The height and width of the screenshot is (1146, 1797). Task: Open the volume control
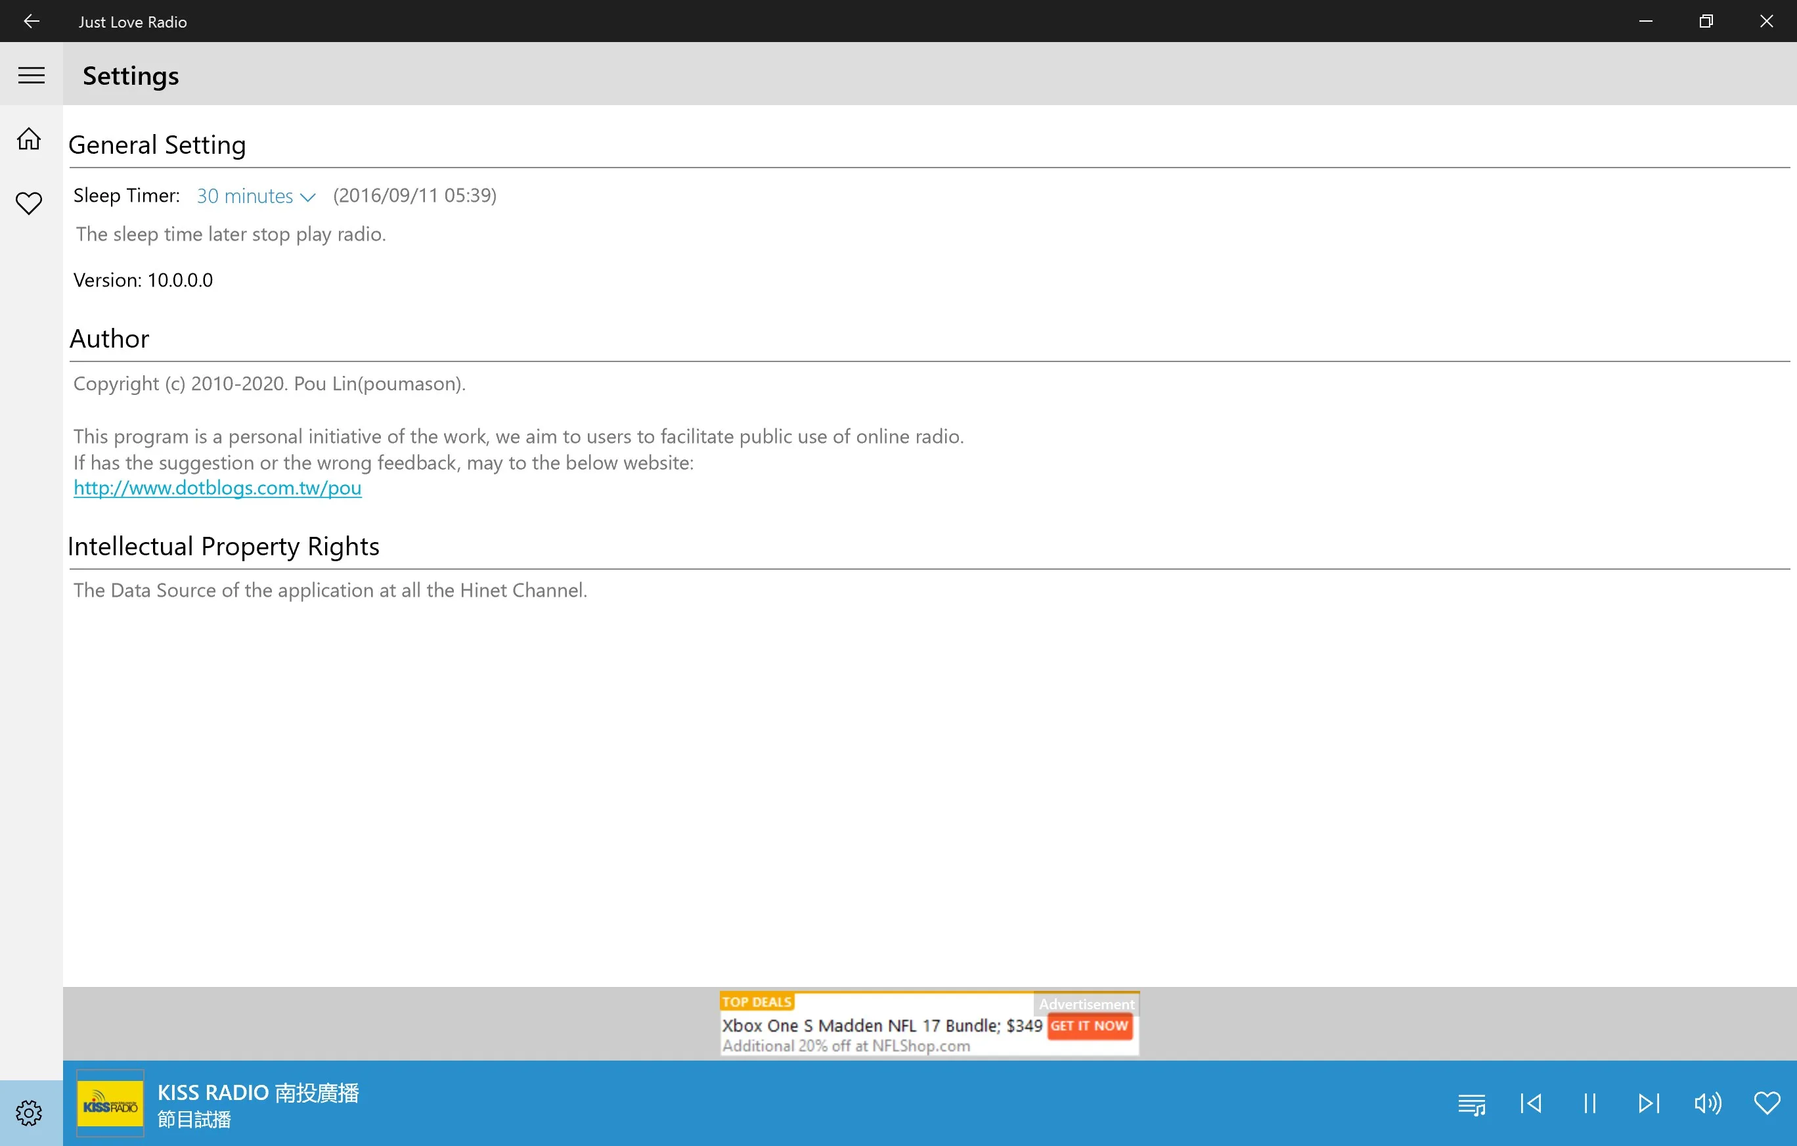tap(1708, 1103)
